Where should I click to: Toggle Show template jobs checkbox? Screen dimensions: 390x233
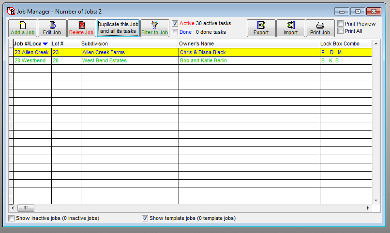tap(145, 218)
